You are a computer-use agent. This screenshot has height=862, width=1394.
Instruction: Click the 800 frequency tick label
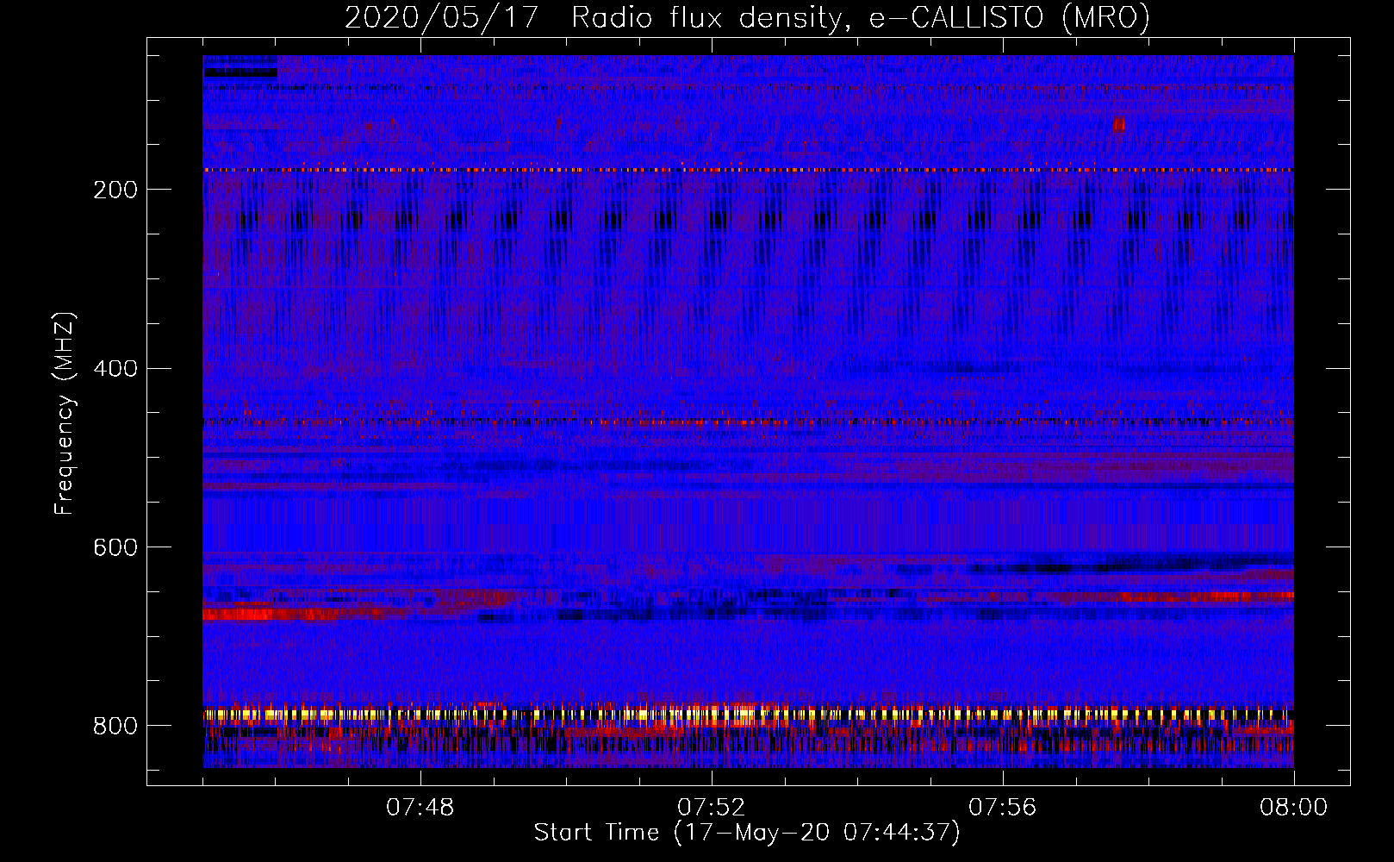[115, 726]
